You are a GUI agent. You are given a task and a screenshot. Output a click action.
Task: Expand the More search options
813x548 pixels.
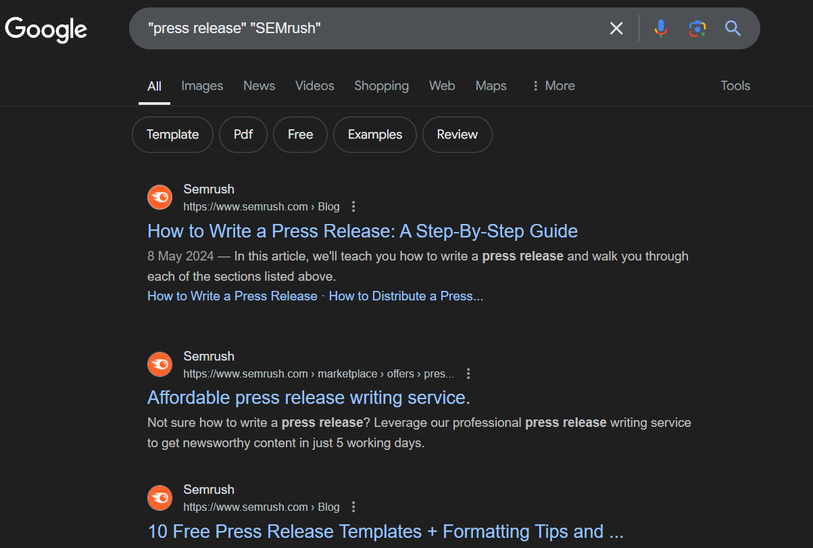(x=553, y=86)
